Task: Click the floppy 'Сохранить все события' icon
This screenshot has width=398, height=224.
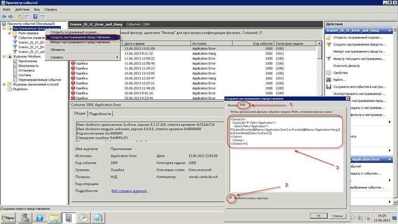Action: pyautogui.click(x=328, y=87)
